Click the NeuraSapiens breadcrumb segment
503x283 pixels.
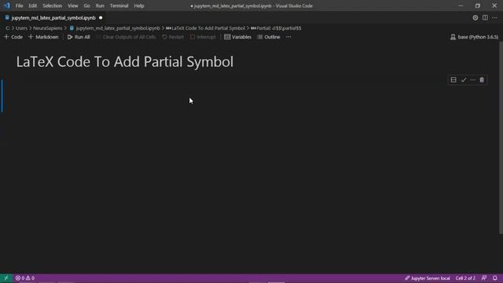click(x=48, y=28)
